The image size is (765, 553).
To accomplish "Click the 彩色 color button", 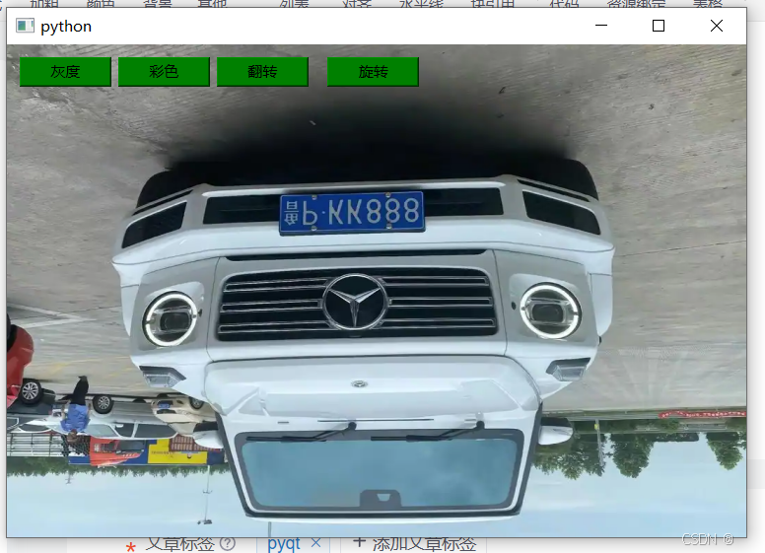I will click(x=164, y=72).
